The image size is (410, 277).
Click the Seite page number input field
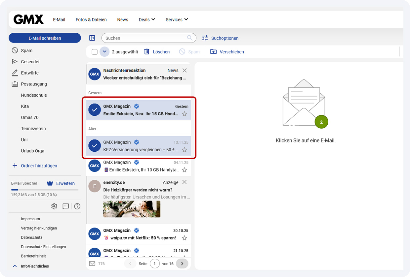(x=155, y=263)
